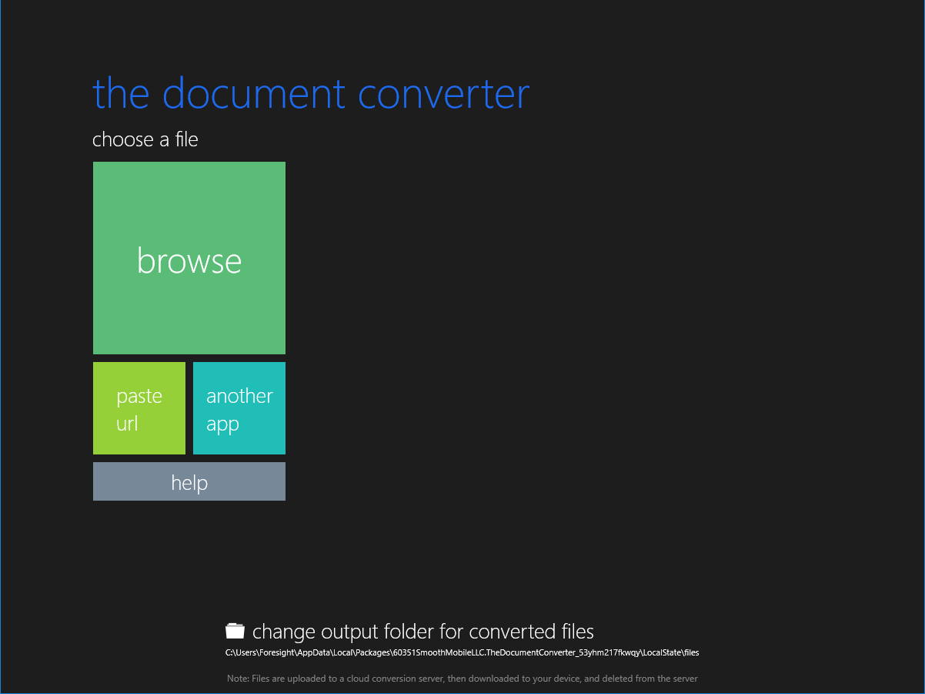Click the folder glyph before the output label

(x=235, y=630)
